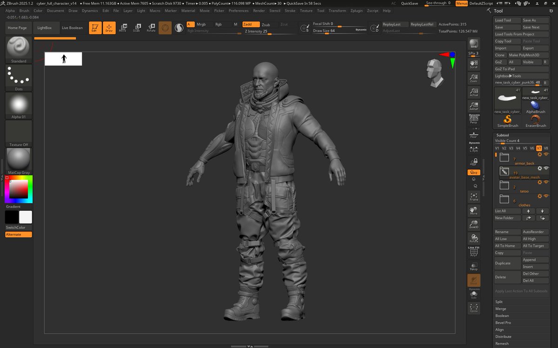Click the Frame view icon
The width and height of the screenshot is (558, 348).
[x=474, y=196]
